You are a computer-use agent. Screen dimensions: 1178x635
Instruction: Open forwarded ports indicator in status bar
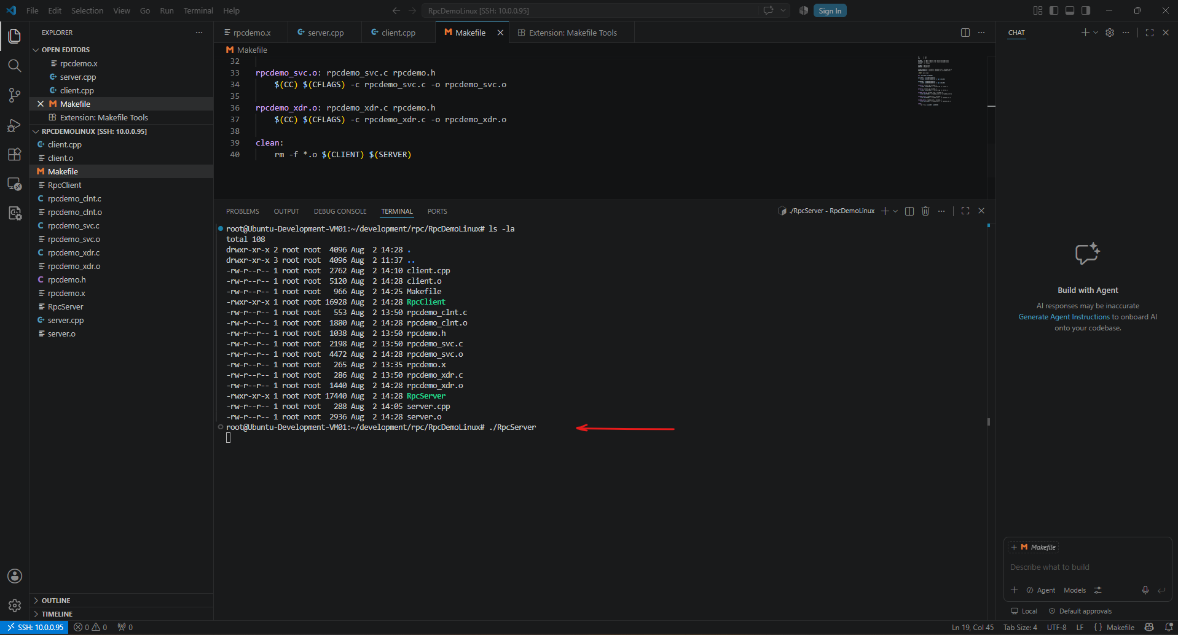(x=125, y=627)
